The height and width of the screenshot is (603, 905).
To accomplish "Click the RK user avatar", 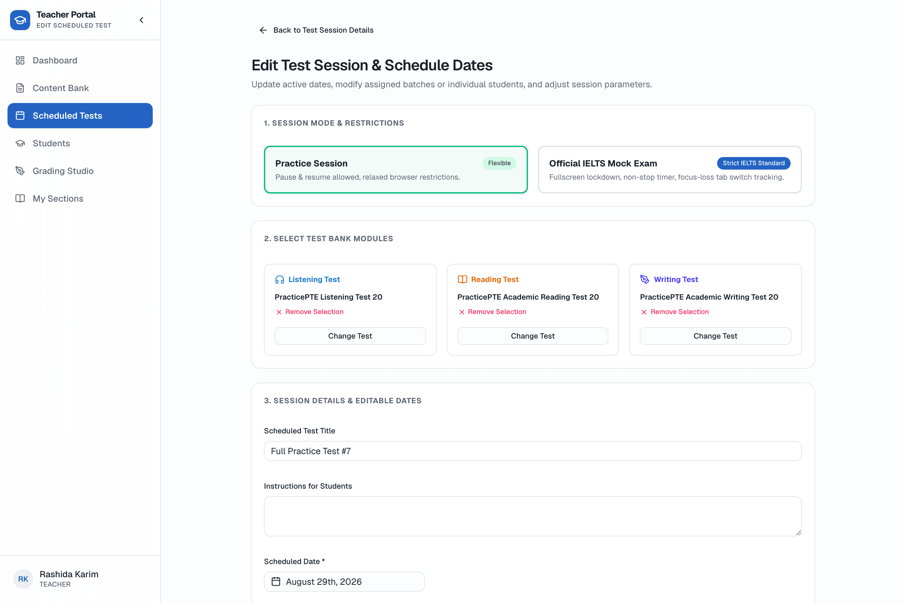I will pyautogui.click(x=23, y=579).
